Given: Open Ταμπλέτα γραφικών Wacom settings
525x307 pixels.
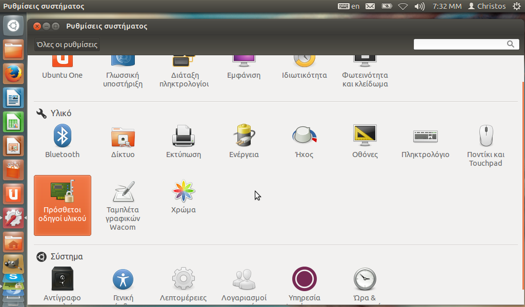Looking at the screenshot, I should click(x=123, y=205).
